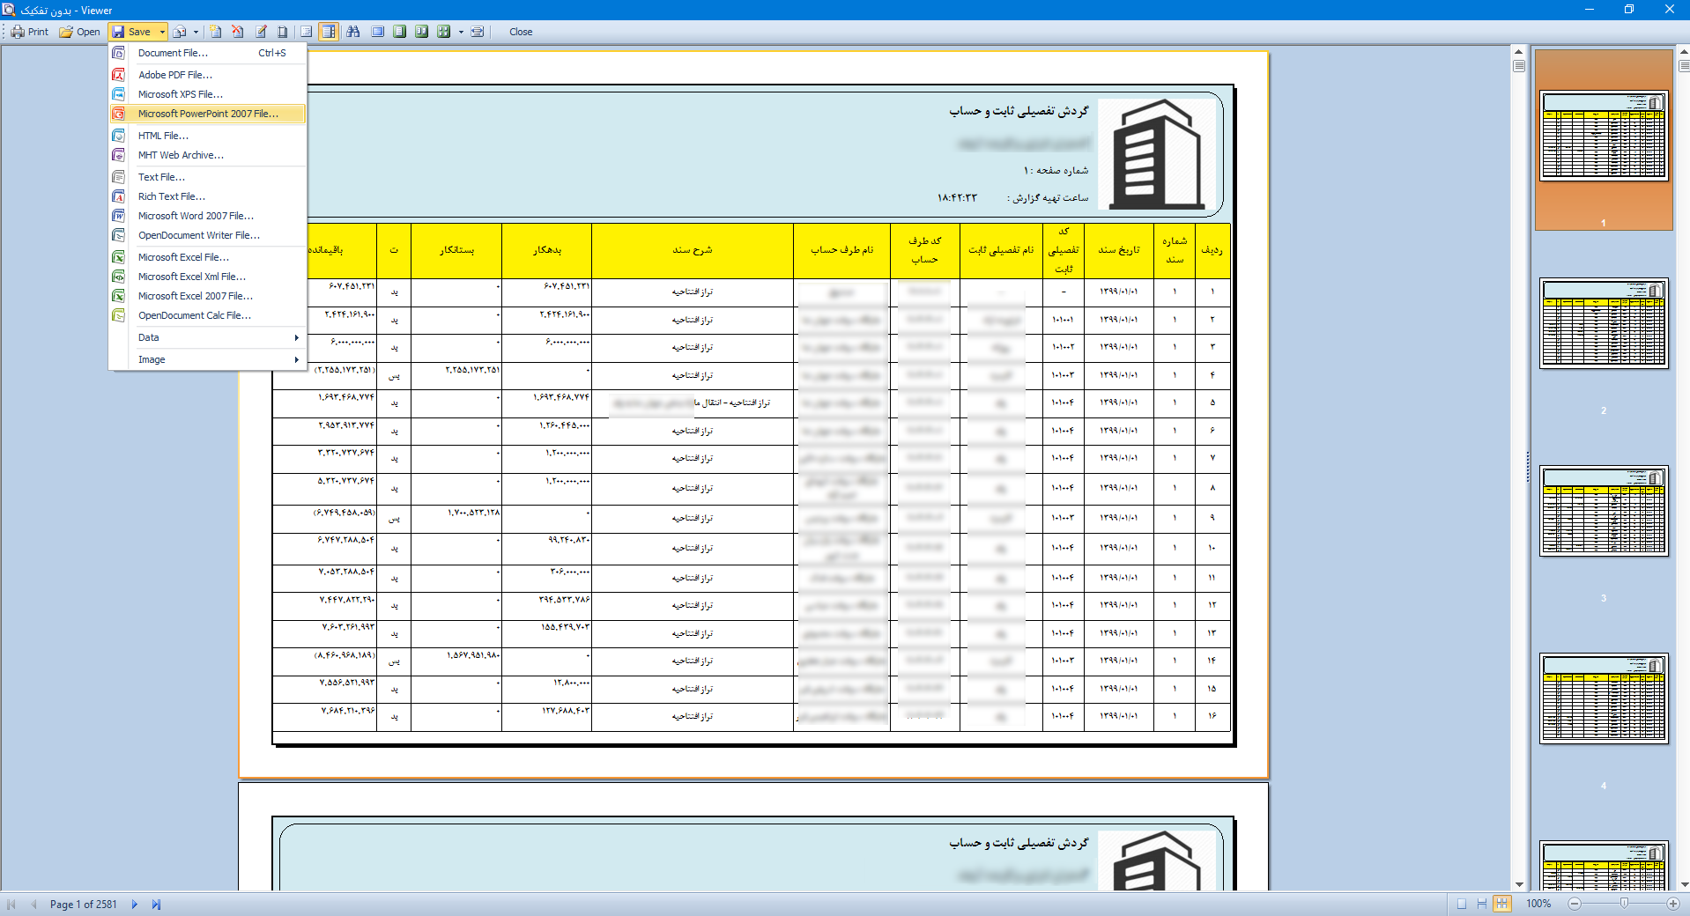Click the Word 2007 file icon
The width and height of the screenshot is (1690, 916).
coord(118,216)
